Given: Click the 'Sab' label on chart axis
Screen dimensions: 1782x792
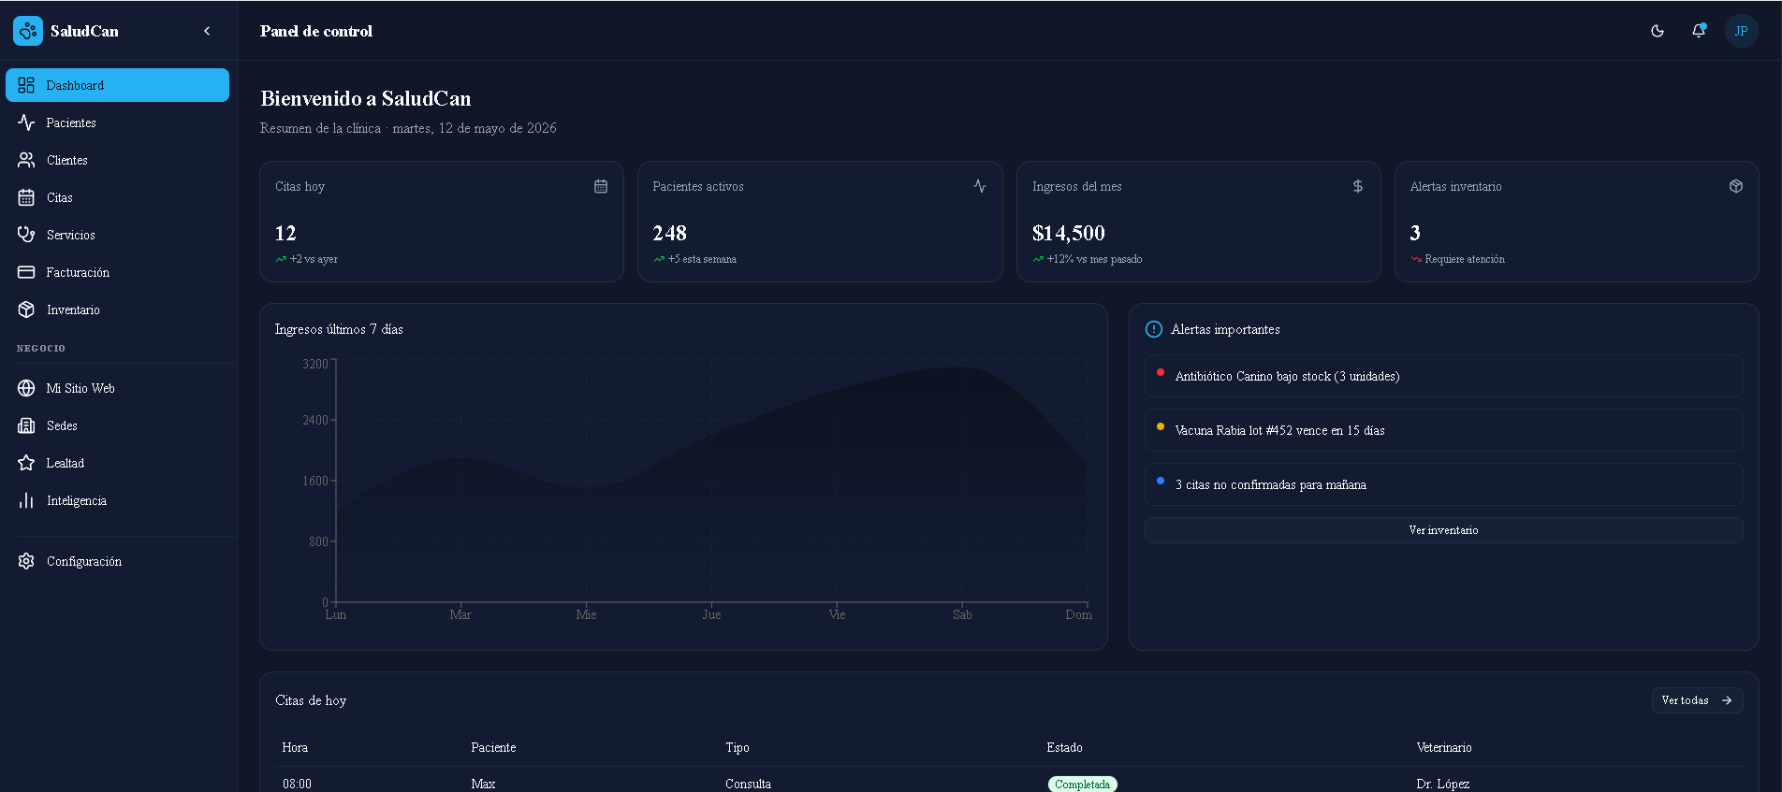Looking at the screenshot, I should pos(962,614).
